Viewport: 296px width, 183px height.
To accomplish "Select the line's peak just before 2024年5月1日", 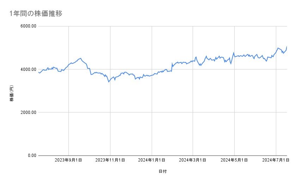I will [x=234, y=53].
